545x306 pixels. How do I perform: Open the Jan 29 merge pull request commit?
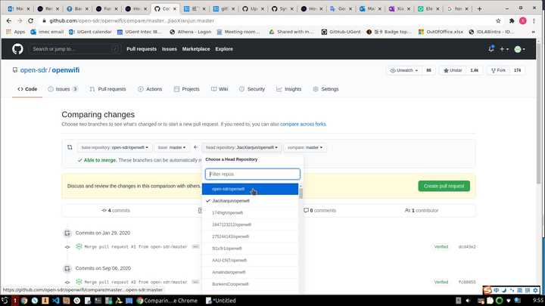[x=135, y=246]
